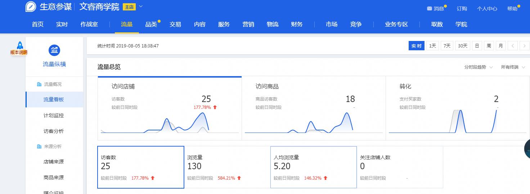Select the 访问店铺 overview card
Screen dimensions: 530x194
170,108
